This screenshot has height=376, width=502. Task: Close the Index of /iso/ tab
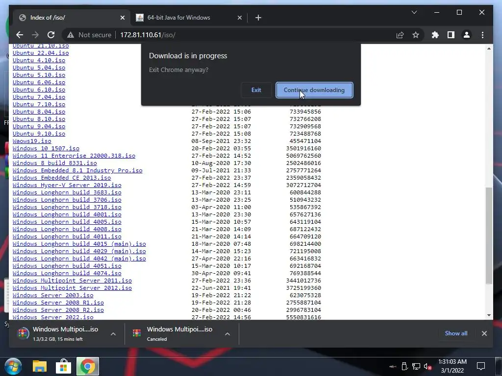[122, 18]
